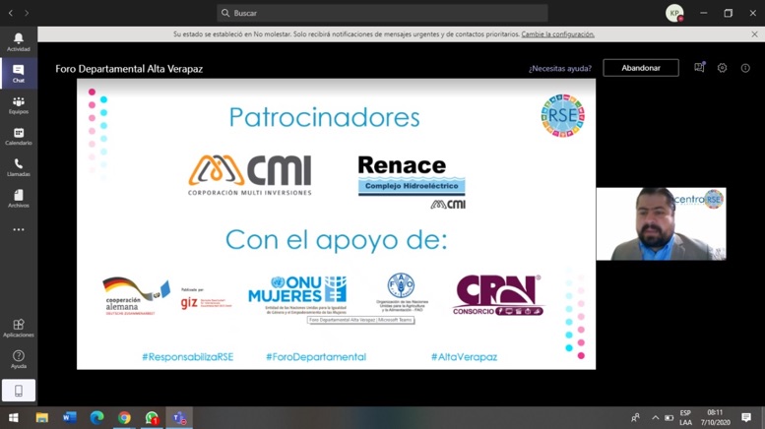Viewport: 765px width, 429px height.
Task: Open the Archivos files section
Action: click(19, 199)
